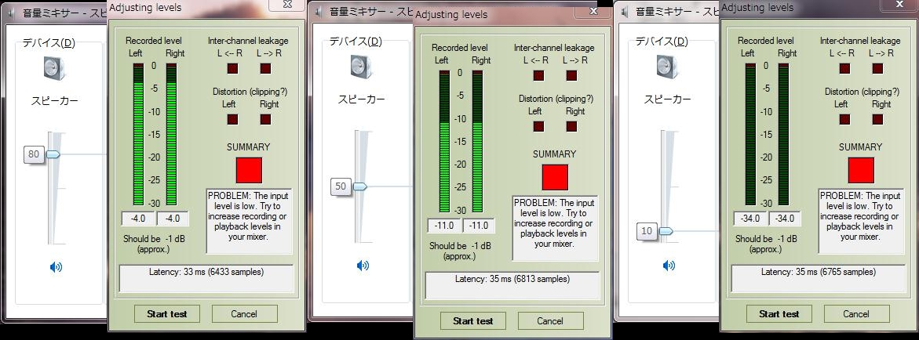Click Right channel -34.0 level value field
This screenshot has height=340, width=919.
(784, 219)
